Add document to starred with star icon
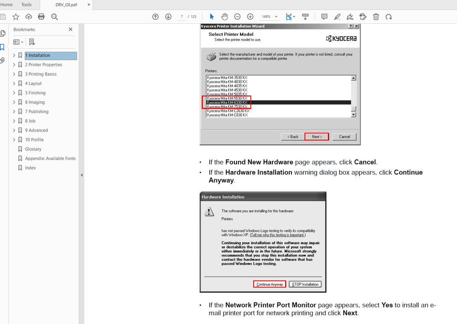Viewport: 457px width, 324px height. click(x=16, y=16)
